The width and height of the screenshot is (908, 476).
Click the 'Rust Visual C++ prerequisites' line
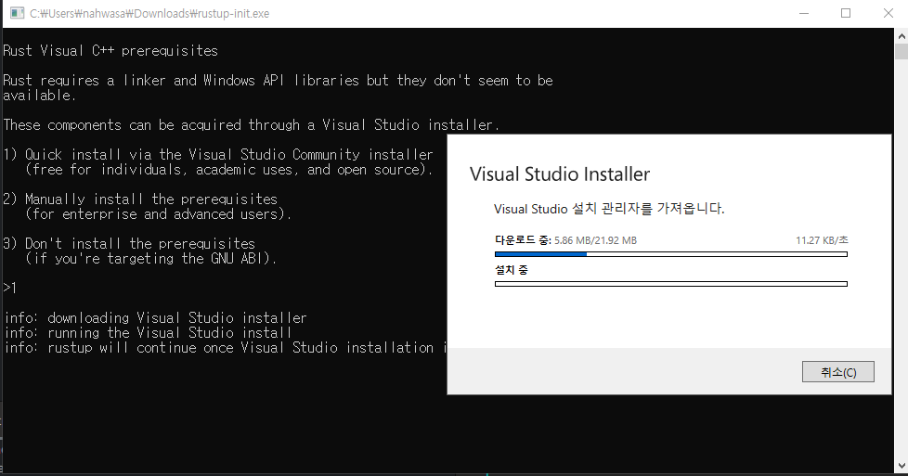tap(110, 51)
